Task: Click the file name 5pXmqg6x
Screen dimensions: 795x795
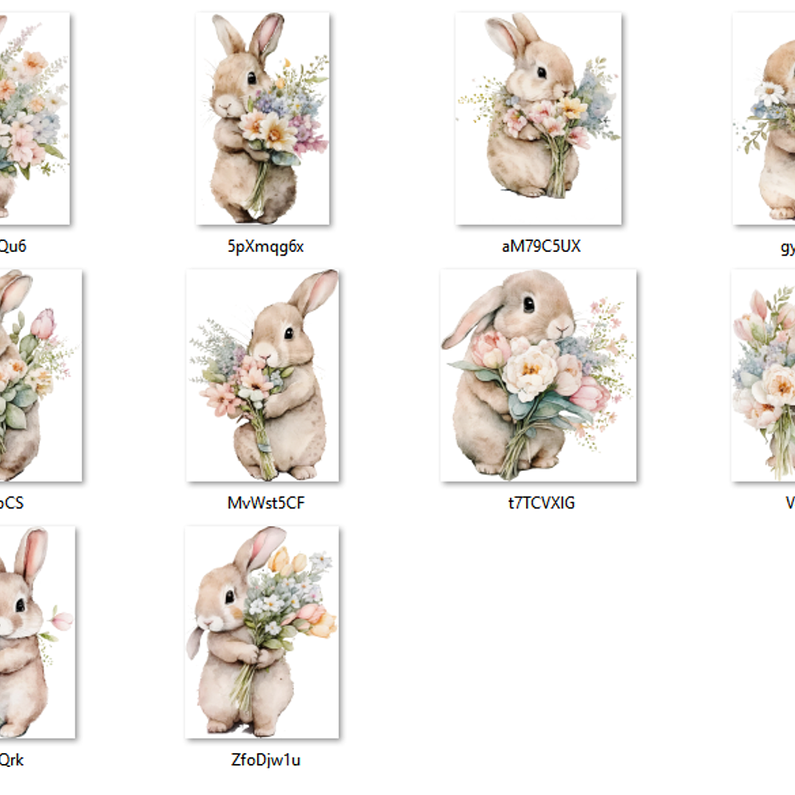Action: (x=265, y=247)
